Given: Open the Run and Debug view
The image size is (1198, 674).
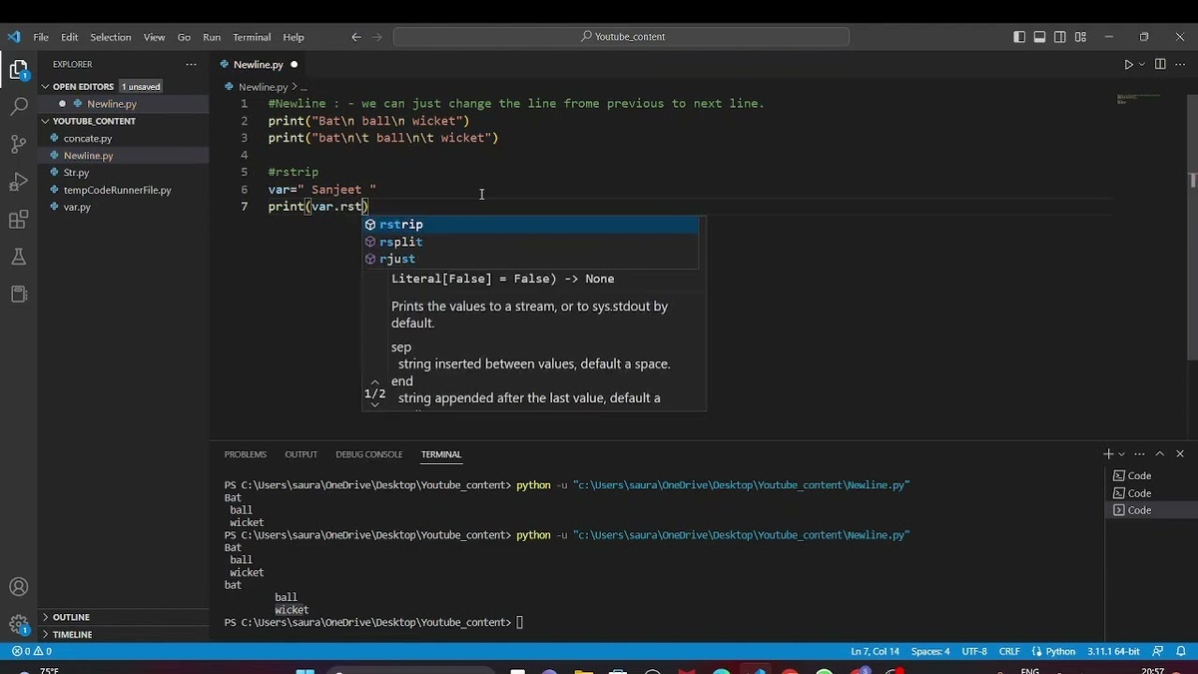Looking at the screenshot, I should coord(18,182).
